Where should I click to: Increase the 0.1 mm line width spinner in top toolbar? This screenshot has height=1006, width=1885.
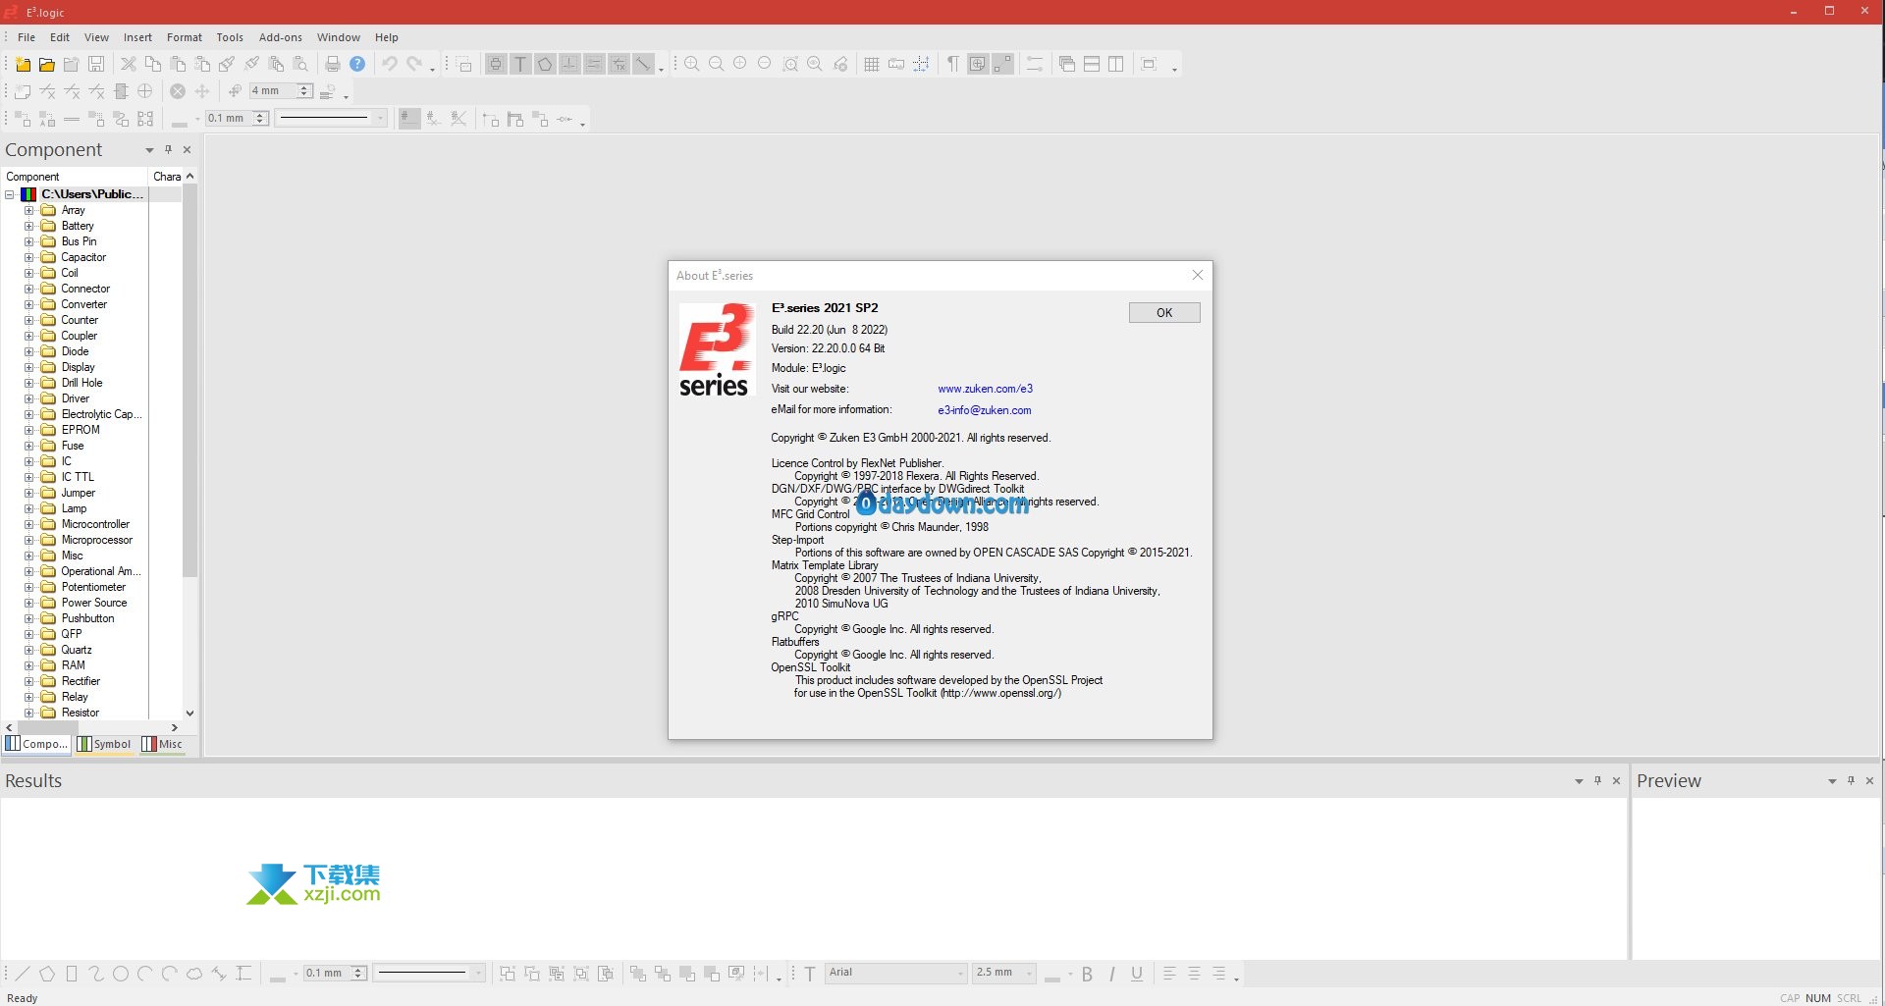click(260, 115)
